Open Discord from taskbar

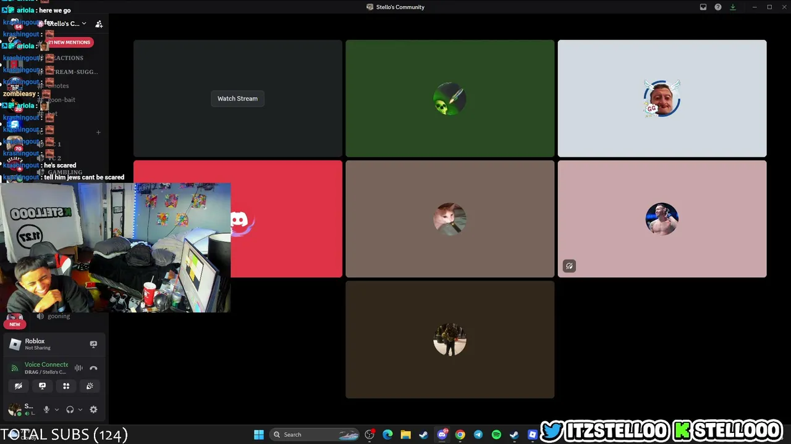442,435
